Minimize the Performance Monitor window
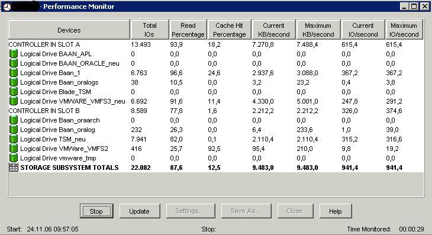 click(404, 7)
